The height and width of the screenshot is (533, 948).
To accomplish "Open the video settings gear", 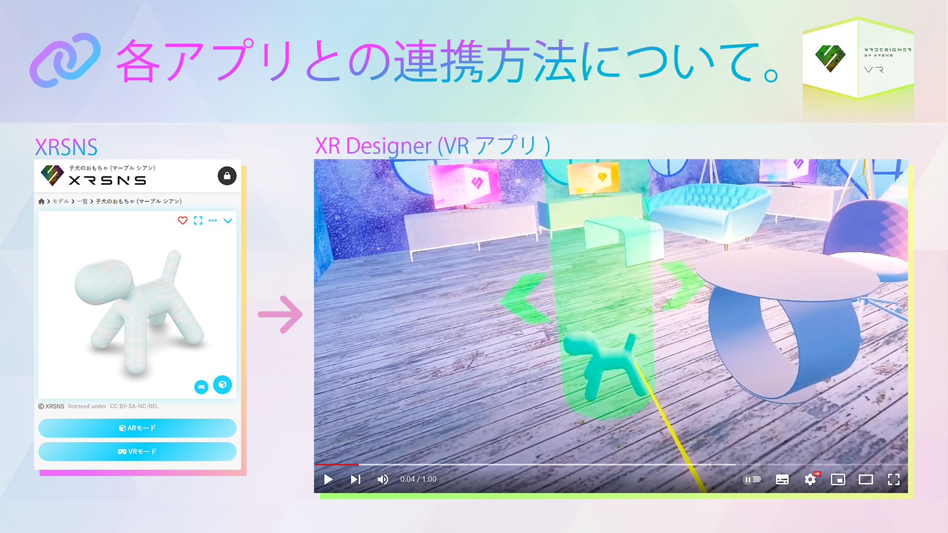I will click(x=811, y=479).
